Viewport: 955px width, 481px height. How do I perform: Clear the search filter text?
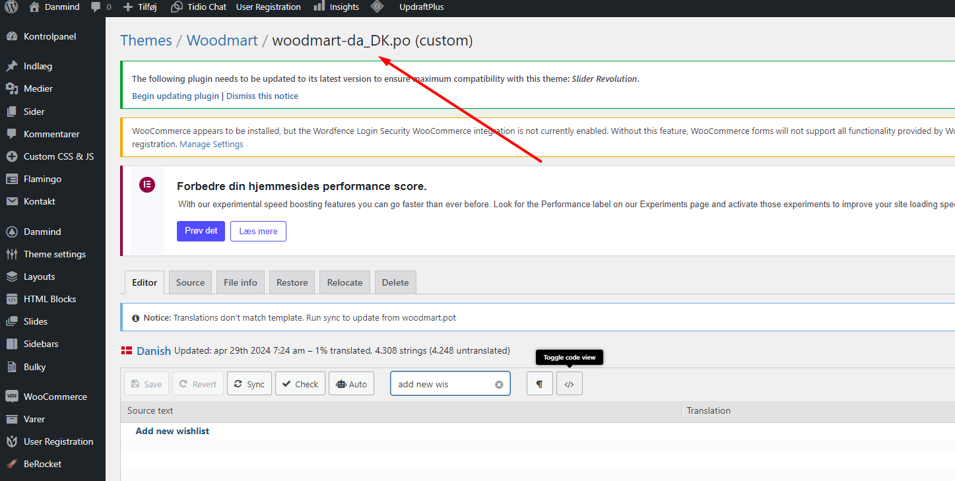499,385
